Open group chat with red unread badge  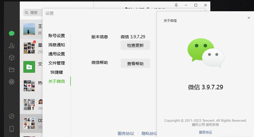29,48
